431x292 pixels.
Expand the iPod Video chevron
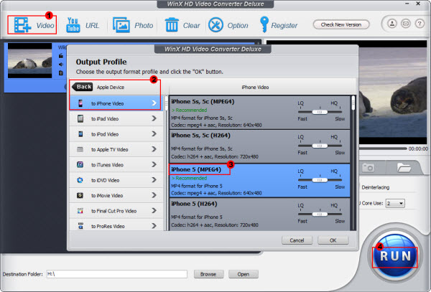tap(154, 133)
